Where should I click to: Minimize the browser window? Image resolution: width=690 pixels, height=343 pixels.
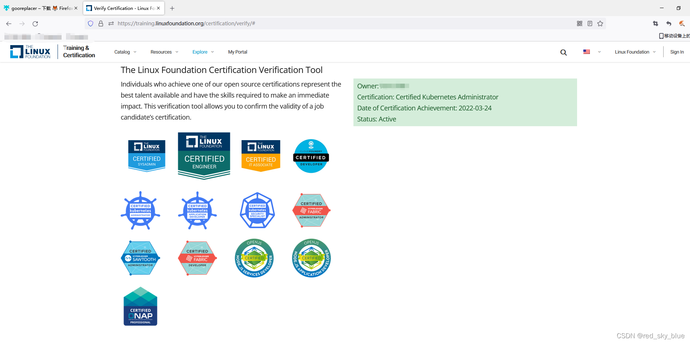(662, 8)
